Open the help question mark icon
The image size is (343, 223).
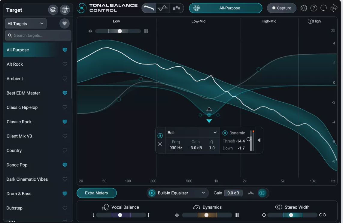pyautogui.click(x=314, y=8)
